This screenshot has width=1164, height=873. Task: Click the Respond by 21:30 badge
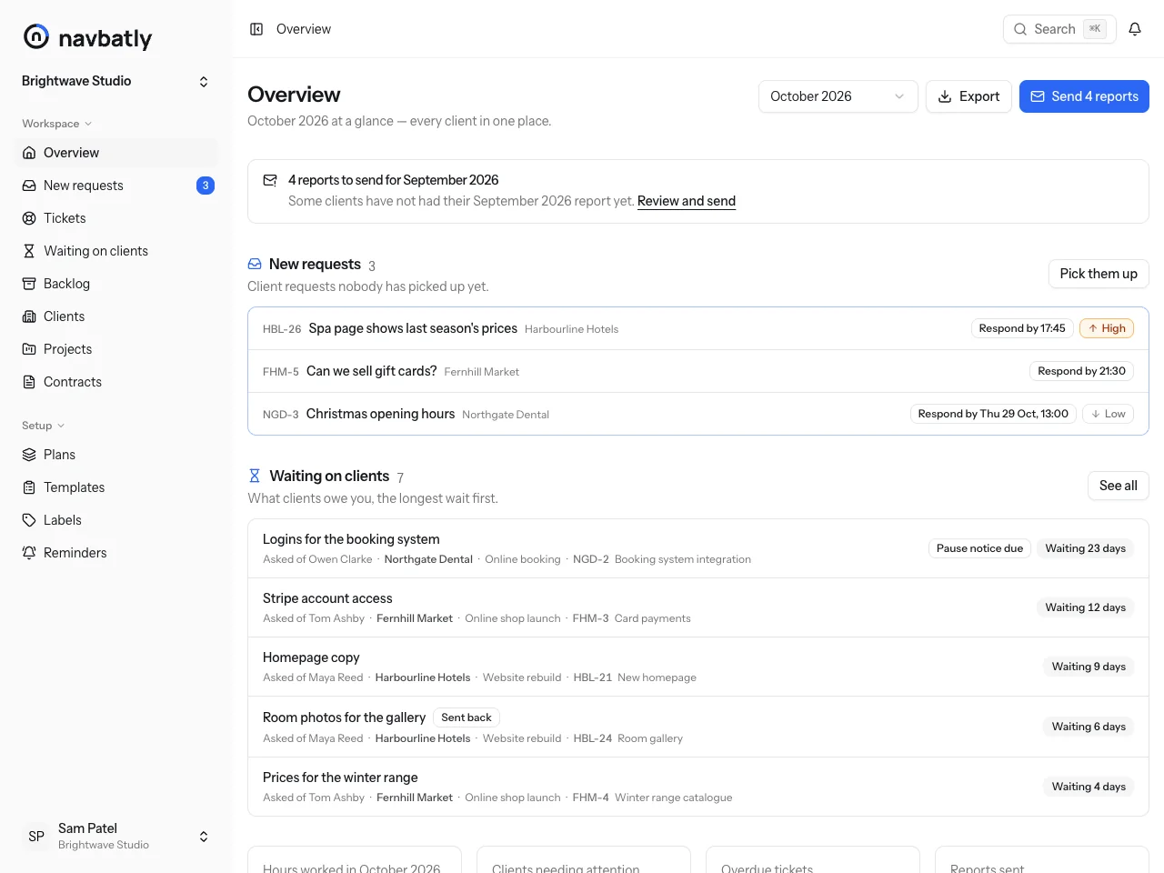point(1081,371)
